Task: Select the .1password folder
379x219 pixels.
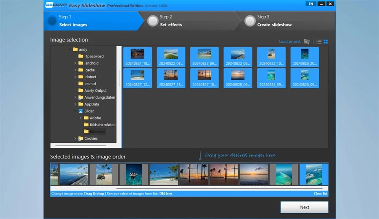Action: pyautogui.click(x=91, y=56)
